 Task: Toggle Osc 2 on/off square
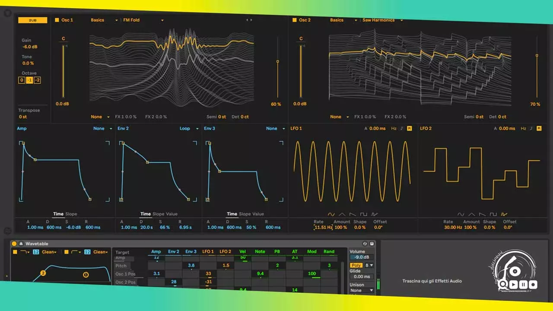pos(295,20)
